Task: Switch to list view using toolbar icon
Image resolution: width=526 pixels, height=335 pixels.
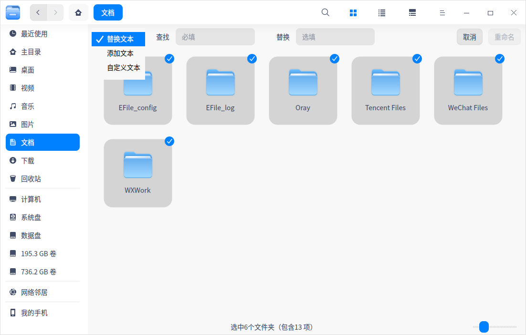Action: pyautogui.click(x=382, y=12)
